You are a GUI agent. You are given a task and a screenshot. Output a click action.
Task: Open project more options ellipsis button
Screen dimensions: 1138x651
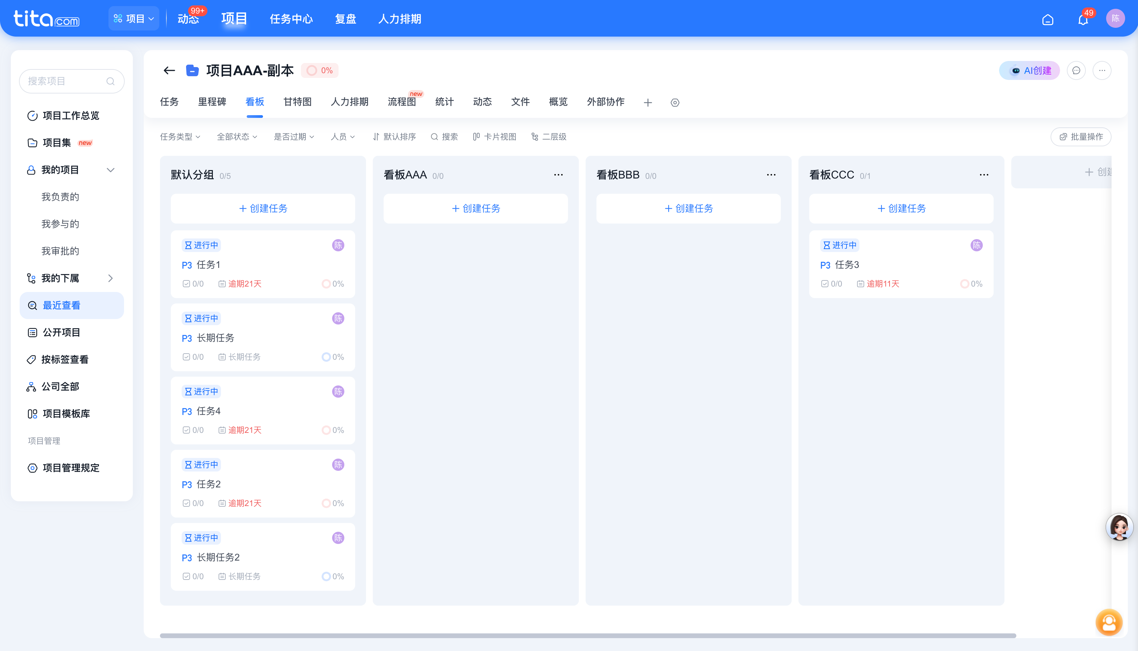tap(1102, 70)
